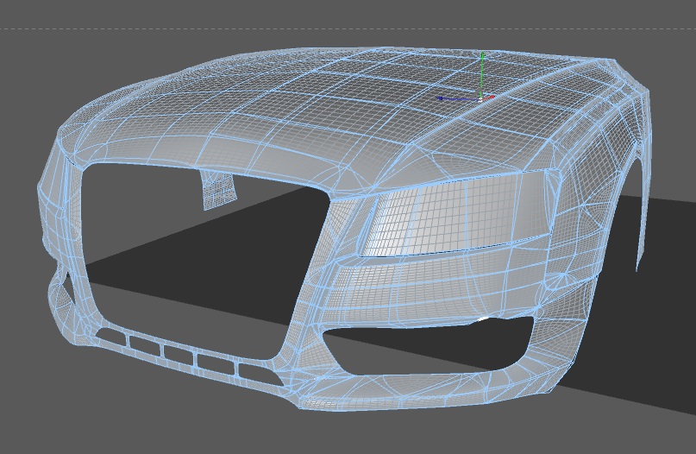696x454 pixels.
Task: Click the dashed guide line atop viewport
Action: 348,28
